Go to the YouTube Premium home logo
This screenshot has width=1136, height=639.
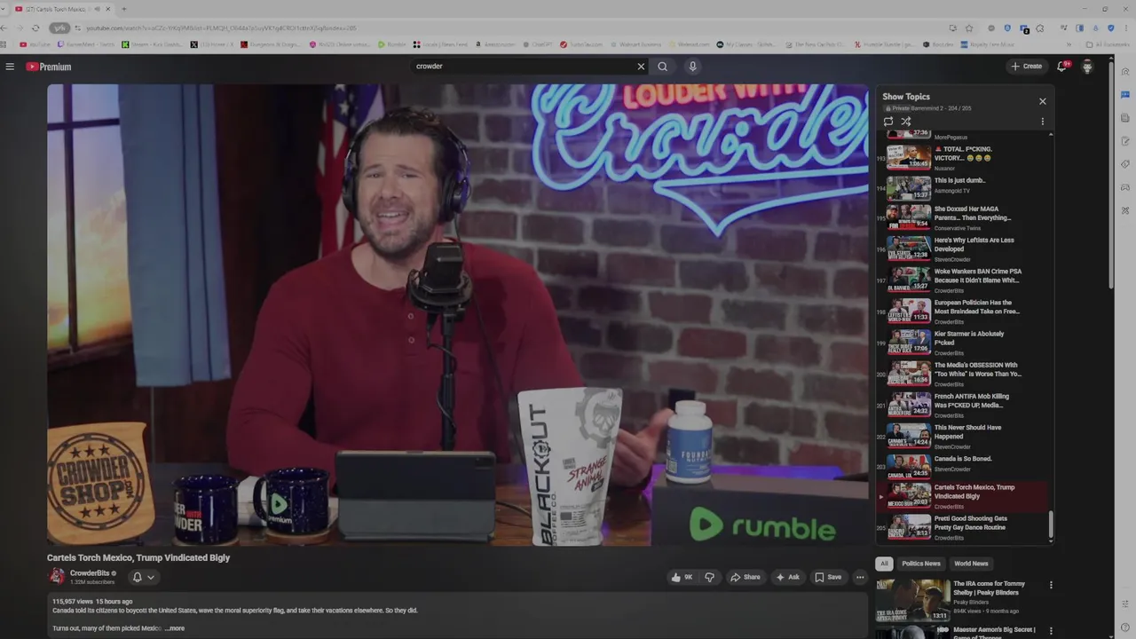[48, 67]
